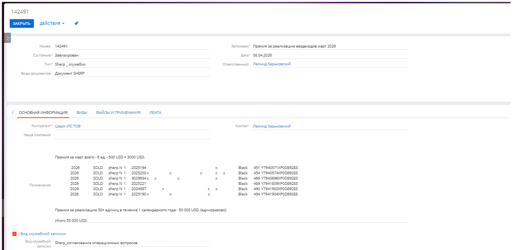This screenshot has height=250, width=519.
Task: Click the tab bar back arrow
Action: tap(13, 112)
